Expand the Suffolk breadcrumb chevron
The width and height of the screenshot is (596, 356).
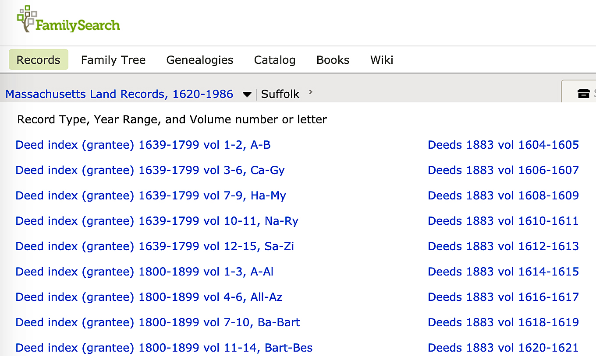click(x=310, y=92)
